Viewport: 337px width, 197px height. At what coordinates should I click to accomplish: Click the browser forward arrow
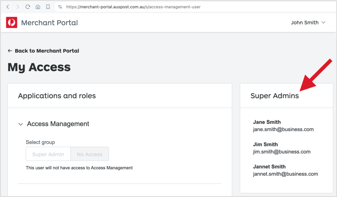18,7
